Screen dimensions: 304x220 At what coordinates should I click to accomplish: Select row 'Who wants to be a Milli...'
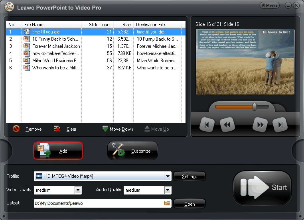(96, 68)
